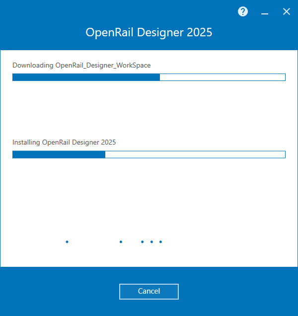The image size is (298, 316).
Task: Click the filled part of the install progress bar
Action: 59,155
